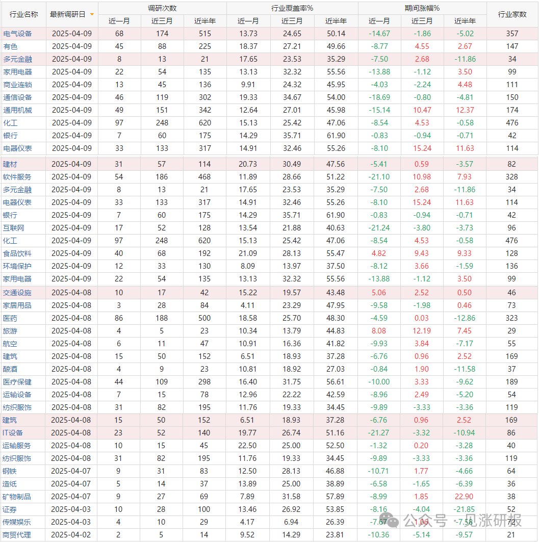Screen dimensions: 539x542
Task: Click the 通信设备 industry name
Action: point(17,97)
